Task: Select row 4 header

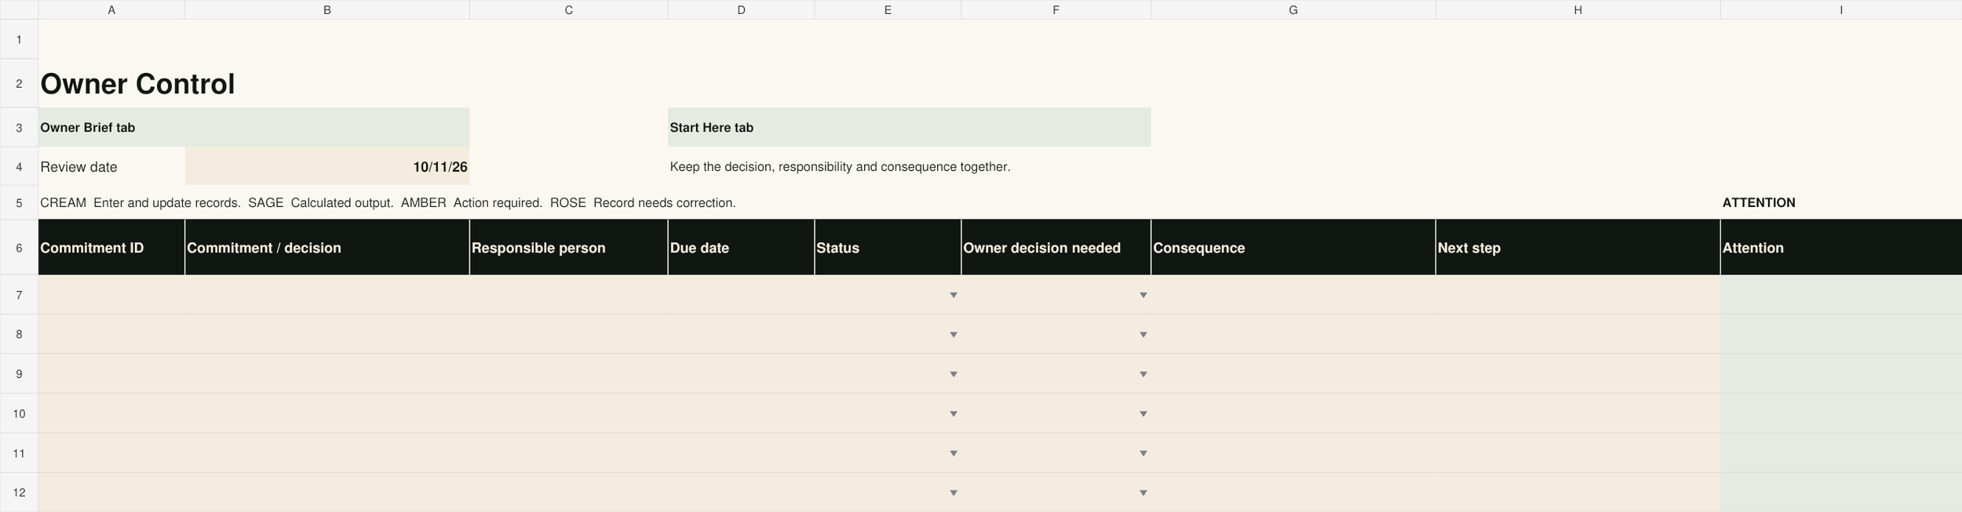Action: pyautogui.click(x=19, y=167)
